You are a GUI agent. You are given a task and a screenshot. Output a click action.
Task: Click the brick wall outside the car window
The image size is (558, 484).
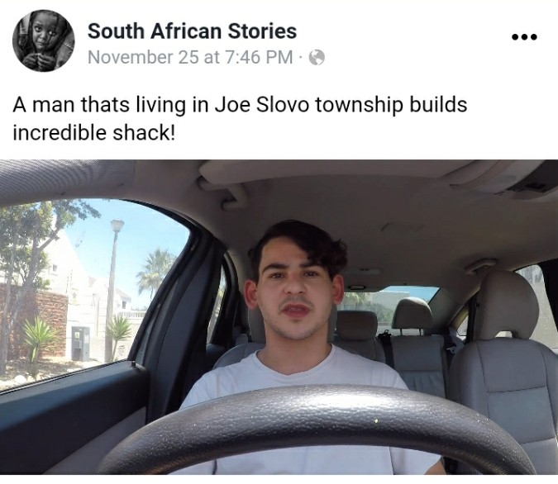[x=34, y=320]
